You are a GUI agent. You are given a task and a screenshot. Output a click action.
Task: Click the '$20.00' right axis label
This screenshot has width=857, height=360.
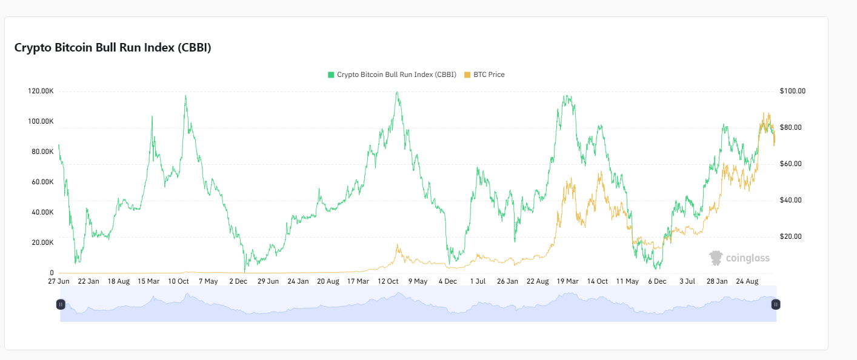pyautogui.click(x=791, y=236)
